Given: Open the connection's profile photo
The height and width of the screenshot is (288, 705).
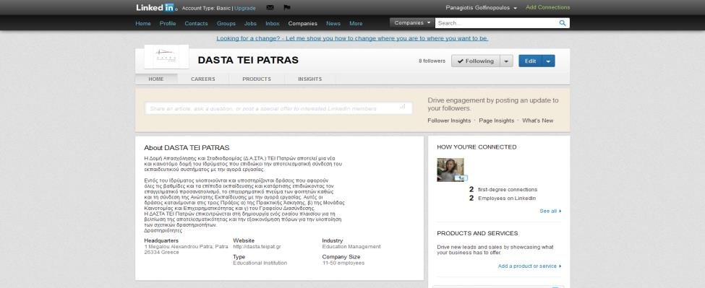Looking at the screenshot, I should pos(450,170).
